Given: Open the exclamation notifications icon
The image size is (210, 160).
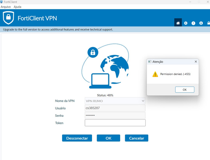Looking at the screenshot, I should (x=193, y=23).
